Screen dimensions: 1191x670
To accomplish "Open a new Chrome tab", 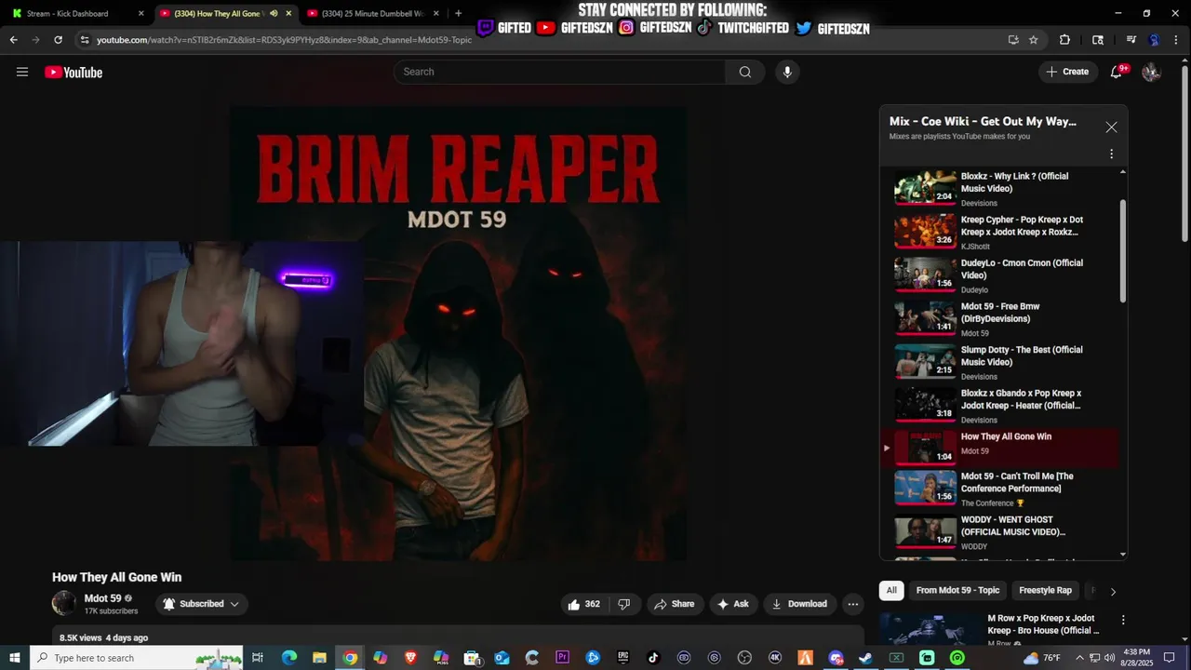I will [458, 13].
